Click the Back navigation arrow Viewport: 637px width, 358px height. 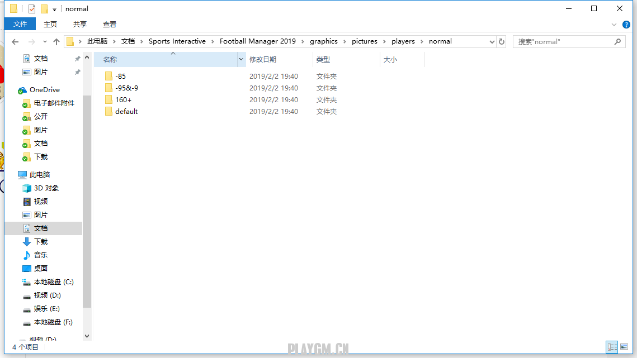[x=15, y=42]
